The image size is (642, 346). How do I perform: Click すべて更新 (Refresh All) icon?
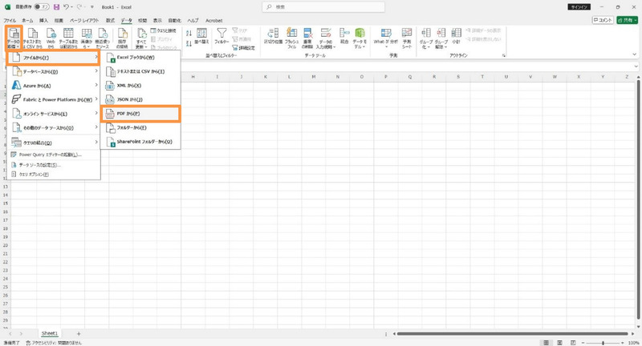(x=141, y=38)
